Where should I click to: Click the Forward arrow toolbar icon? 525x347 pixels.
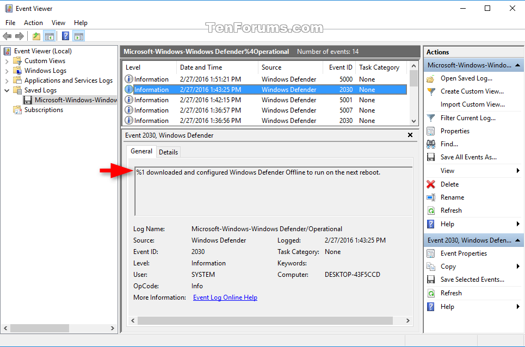(x=20, y=36)
